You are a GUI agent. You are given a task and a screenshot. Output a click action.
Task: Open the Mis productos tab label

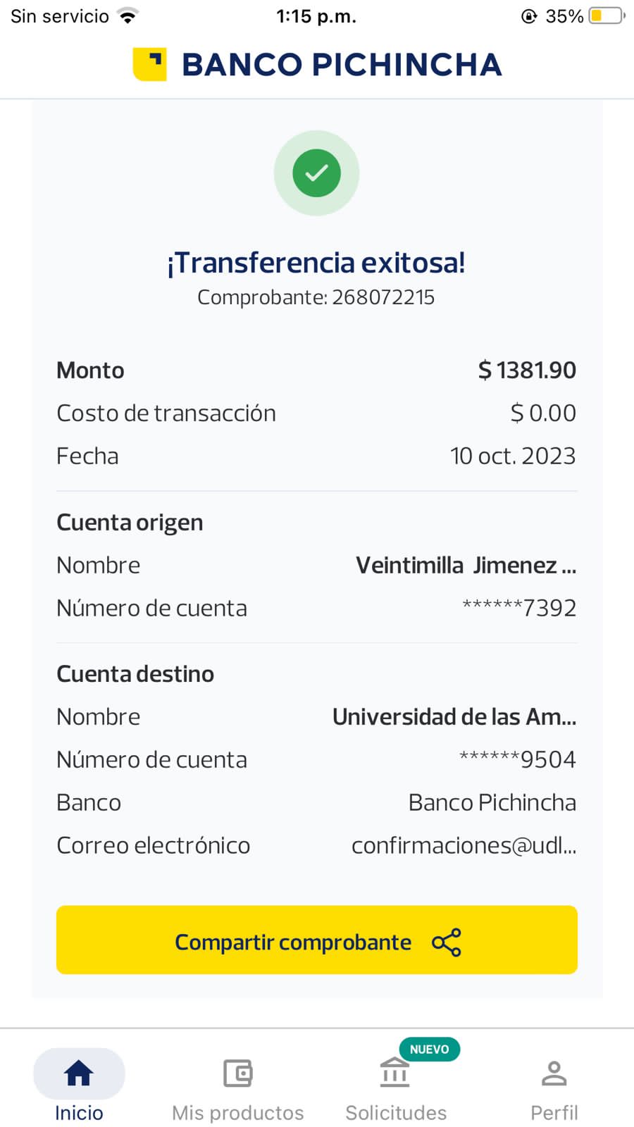[238, 1113]
